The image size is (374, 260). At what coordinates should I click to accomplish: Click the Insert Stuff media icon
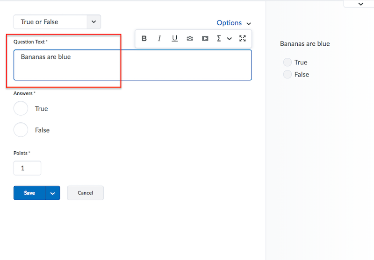[205, 39]
